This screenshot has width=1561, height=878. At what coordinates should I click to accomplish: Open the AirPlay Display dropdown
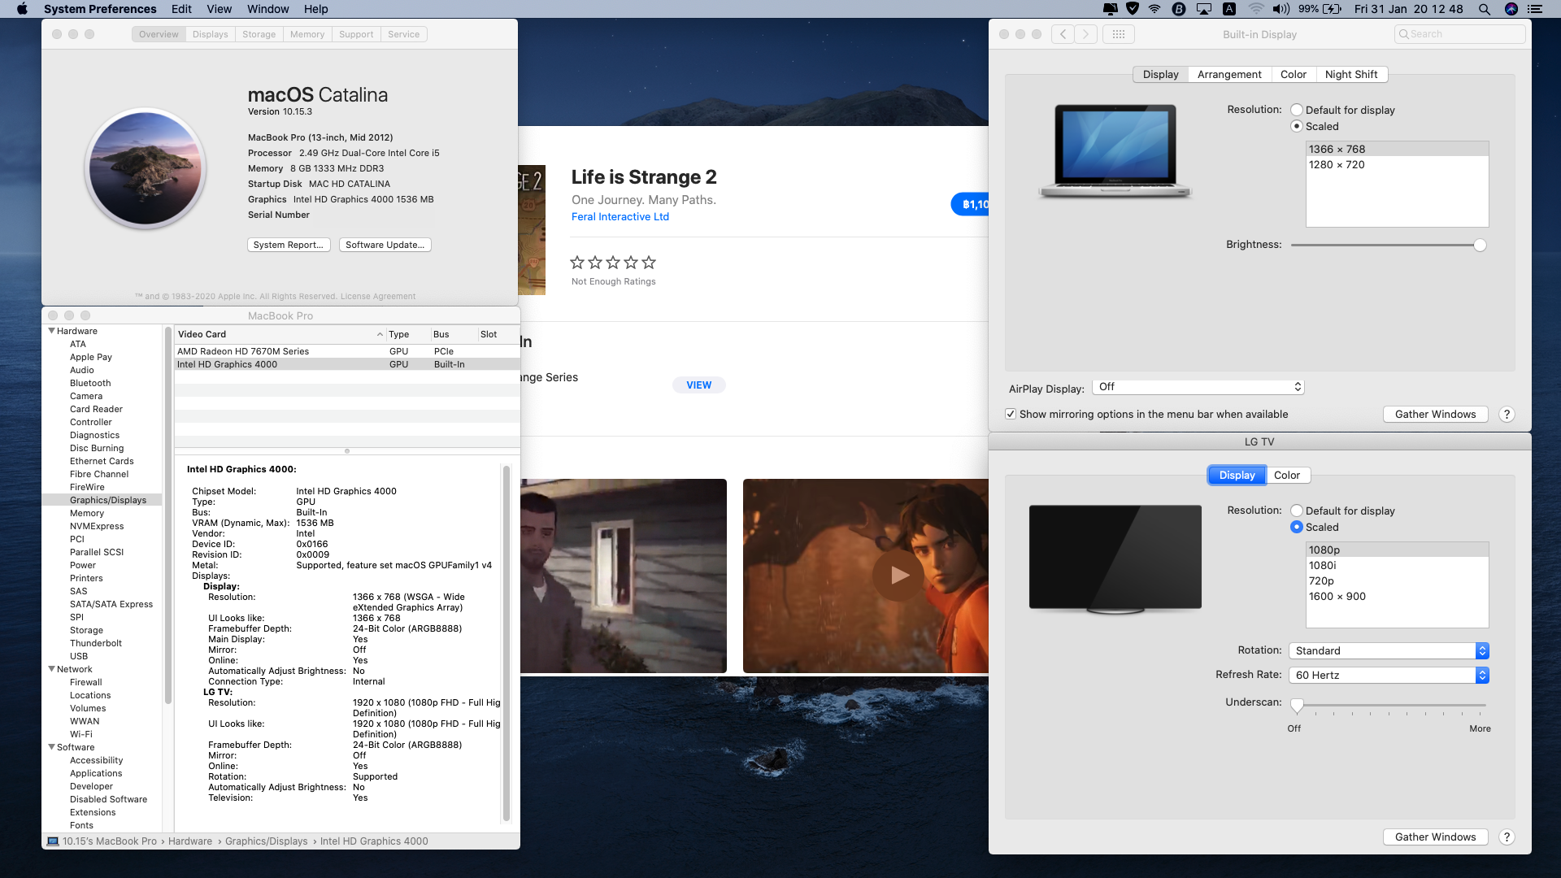click(1198, 387)
